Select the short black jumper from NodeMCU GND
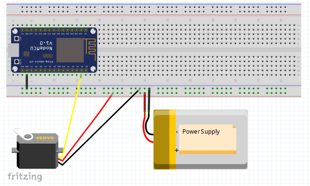Viewport: 310px width, 186px height. click(x=27, y=82)
